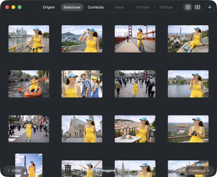Viewport: 217px width, 177px height.
Task: Click the green full-screen window control
Action: pos(19,7)
